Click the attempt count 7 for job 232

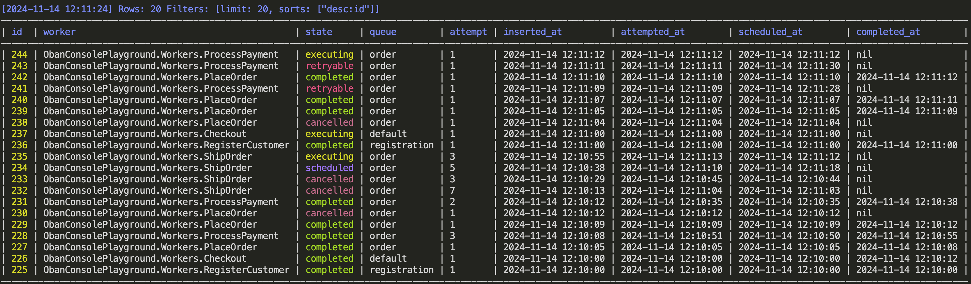tap(452, 190)
